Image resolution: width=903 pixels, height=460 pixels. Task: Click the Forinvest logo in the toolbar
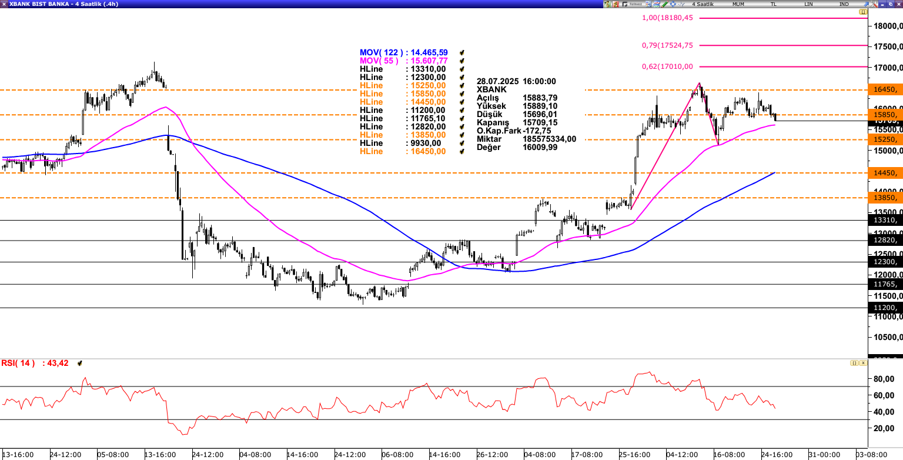(x=632, y=4)
